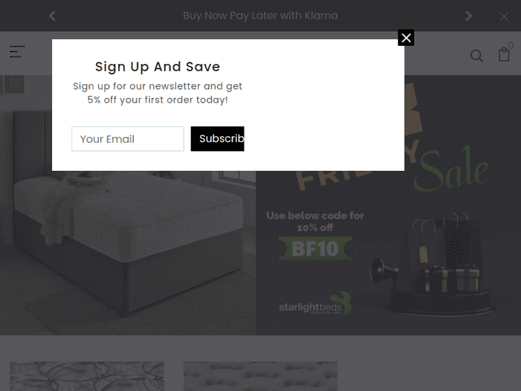Select the BF10 discount code badge
The height and width of the screenshot is (391, 521).
tap(315, 248)
